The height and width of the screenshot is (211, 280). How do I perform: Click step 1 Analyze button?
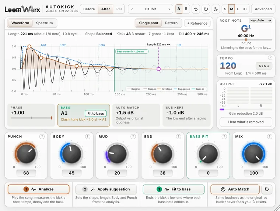pyautogui.click(x=38, y=189)
